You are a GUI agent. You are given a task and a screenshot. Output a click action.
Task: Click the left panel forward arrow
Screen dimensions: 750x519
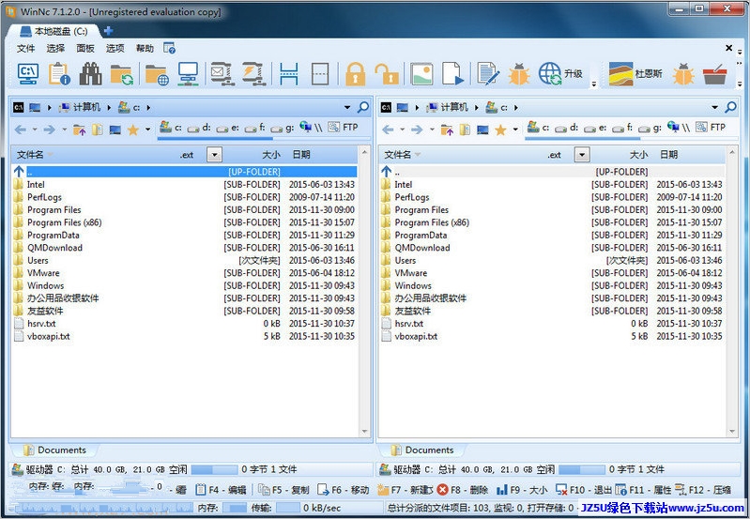point(49,130)
